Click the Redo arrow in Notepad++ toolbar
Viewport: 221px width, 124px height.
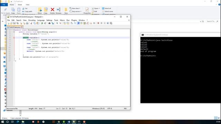[x=45, y=23]
